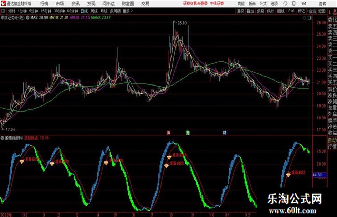The image size is (337, 217).
Task: Open F10 company info
Action: pyautogui.click(x=291, y=11)
